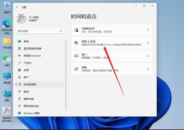Click the Windows Update refresh icon
Viewport: 184px width, 130px height.
click(20, 113)
